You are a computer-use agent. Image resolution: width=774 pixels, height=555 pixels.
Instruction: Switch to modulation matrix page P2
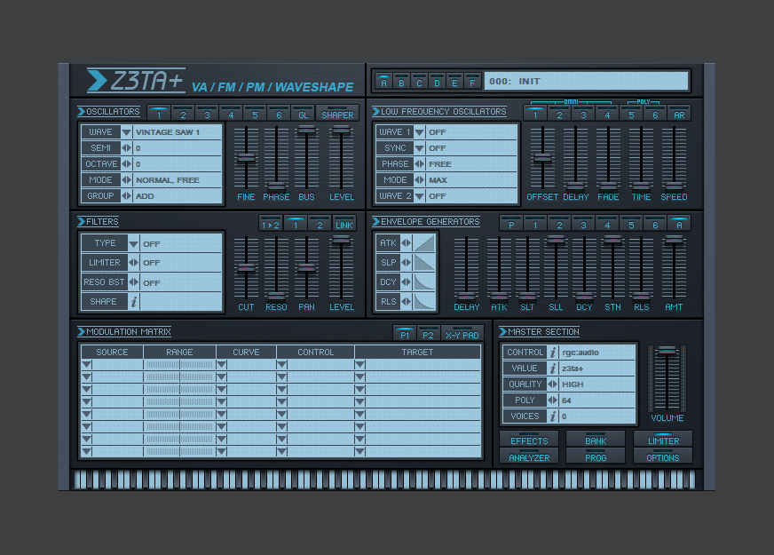(x=428, y=333)
